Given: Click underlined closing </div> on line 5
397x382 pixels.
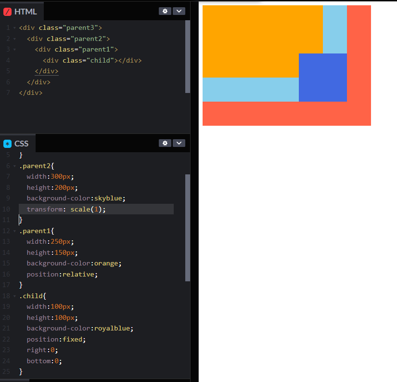Looking at the screenshot, I should [47, 71].
